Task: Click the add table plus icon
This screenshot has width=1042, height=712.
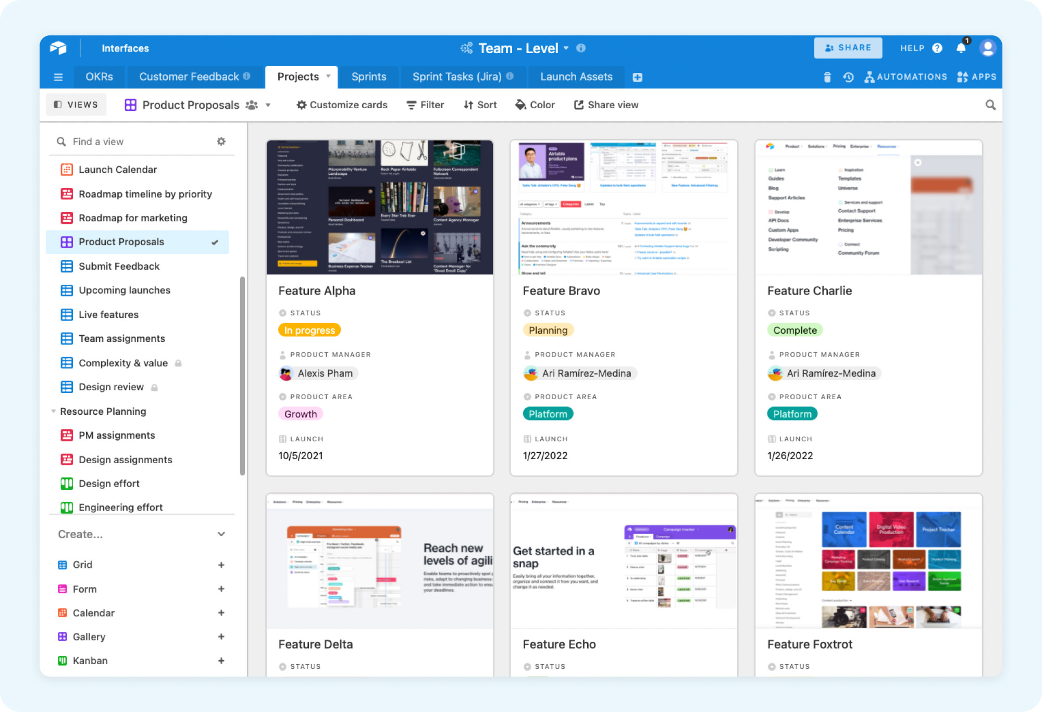Action: point(637,77)
